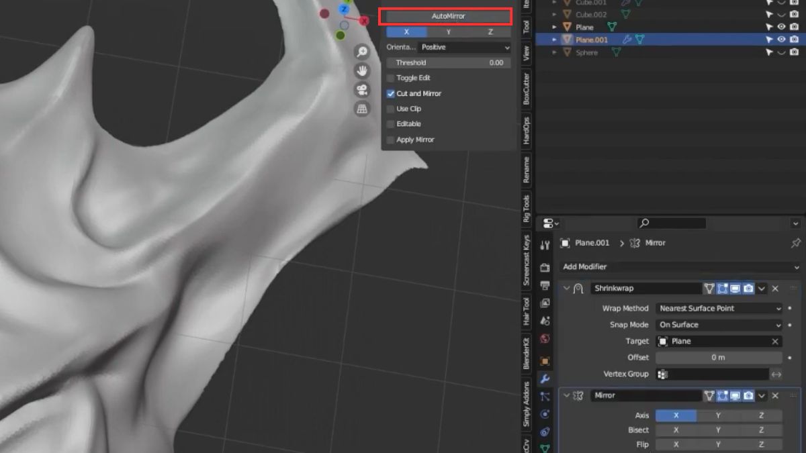This screenshot has width=806, height=453.
Task: Click the wrench modifier icon on the Plane.001 row
Action: click(627, 40)
